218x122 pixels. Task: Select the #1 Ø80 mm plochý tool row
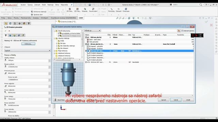139,37
